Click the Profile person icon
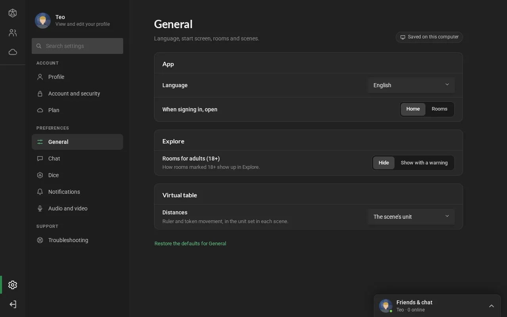 point(40,77)
